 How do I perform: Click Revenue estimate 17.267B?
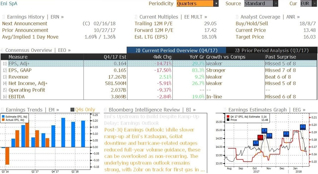point(117,77)
